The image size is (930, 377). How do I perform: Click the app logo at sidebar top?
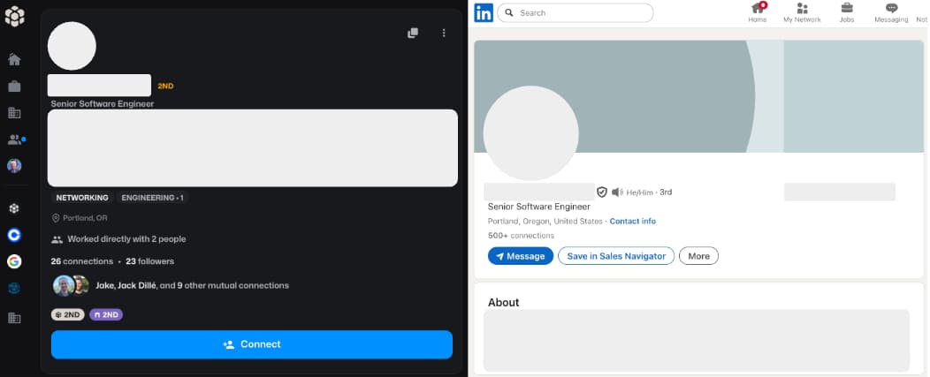click(15, 17)
